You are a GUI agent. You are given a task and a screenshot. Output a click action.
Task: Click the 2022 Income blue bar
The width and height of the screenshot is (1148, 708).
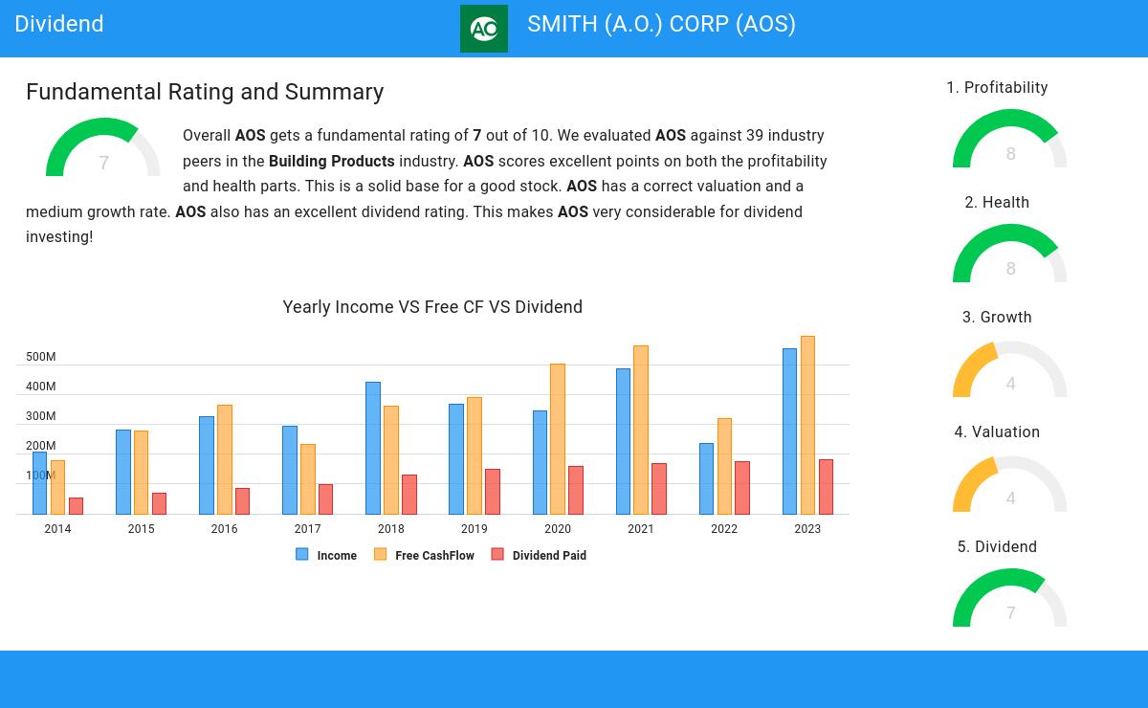706,479
